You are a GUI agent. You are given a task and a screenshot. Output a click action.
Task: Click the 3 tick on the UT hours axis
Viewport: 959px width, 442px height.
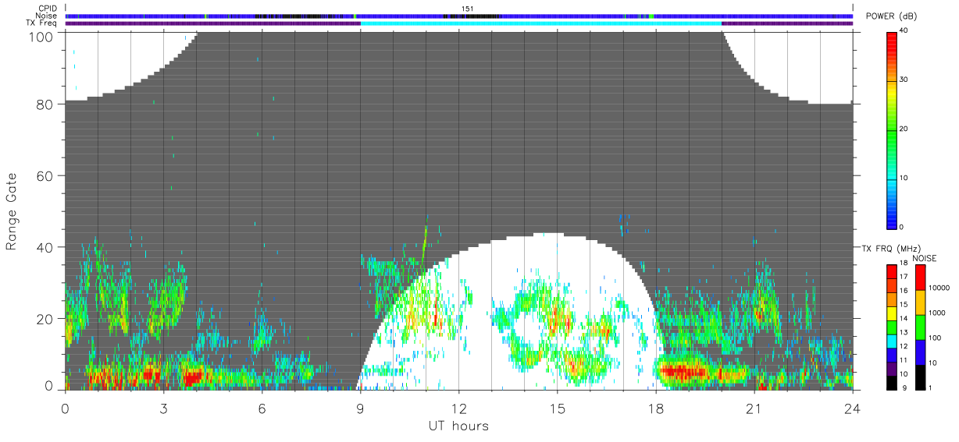click(x=163, y=408)
